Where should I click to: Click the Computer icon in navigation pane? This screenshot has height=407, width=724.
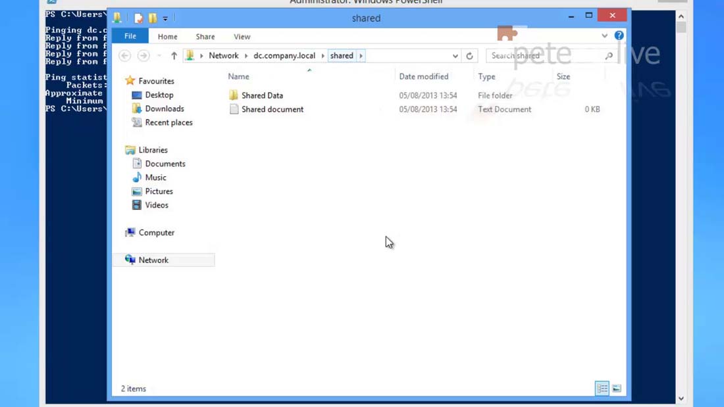130,233
